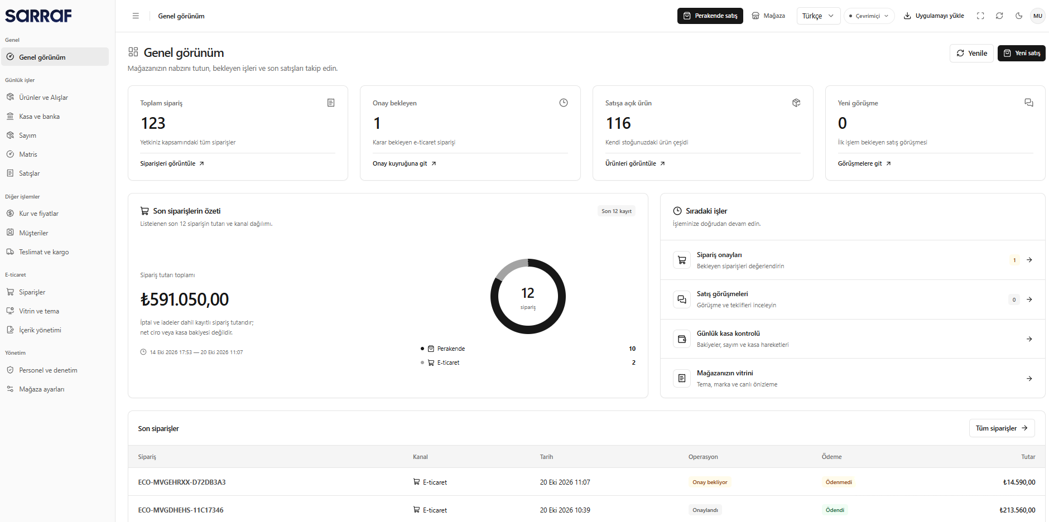Open the Türkçe language dropdown

pos(819,16)
